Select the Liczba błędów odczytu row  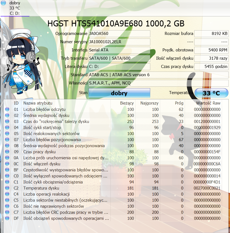pos(113,109)
